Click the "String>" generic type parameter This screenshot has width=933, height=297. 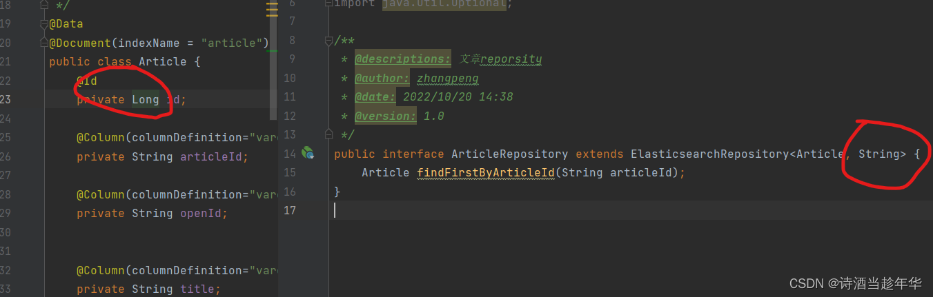pyautogui.click(x=882, y=154)
